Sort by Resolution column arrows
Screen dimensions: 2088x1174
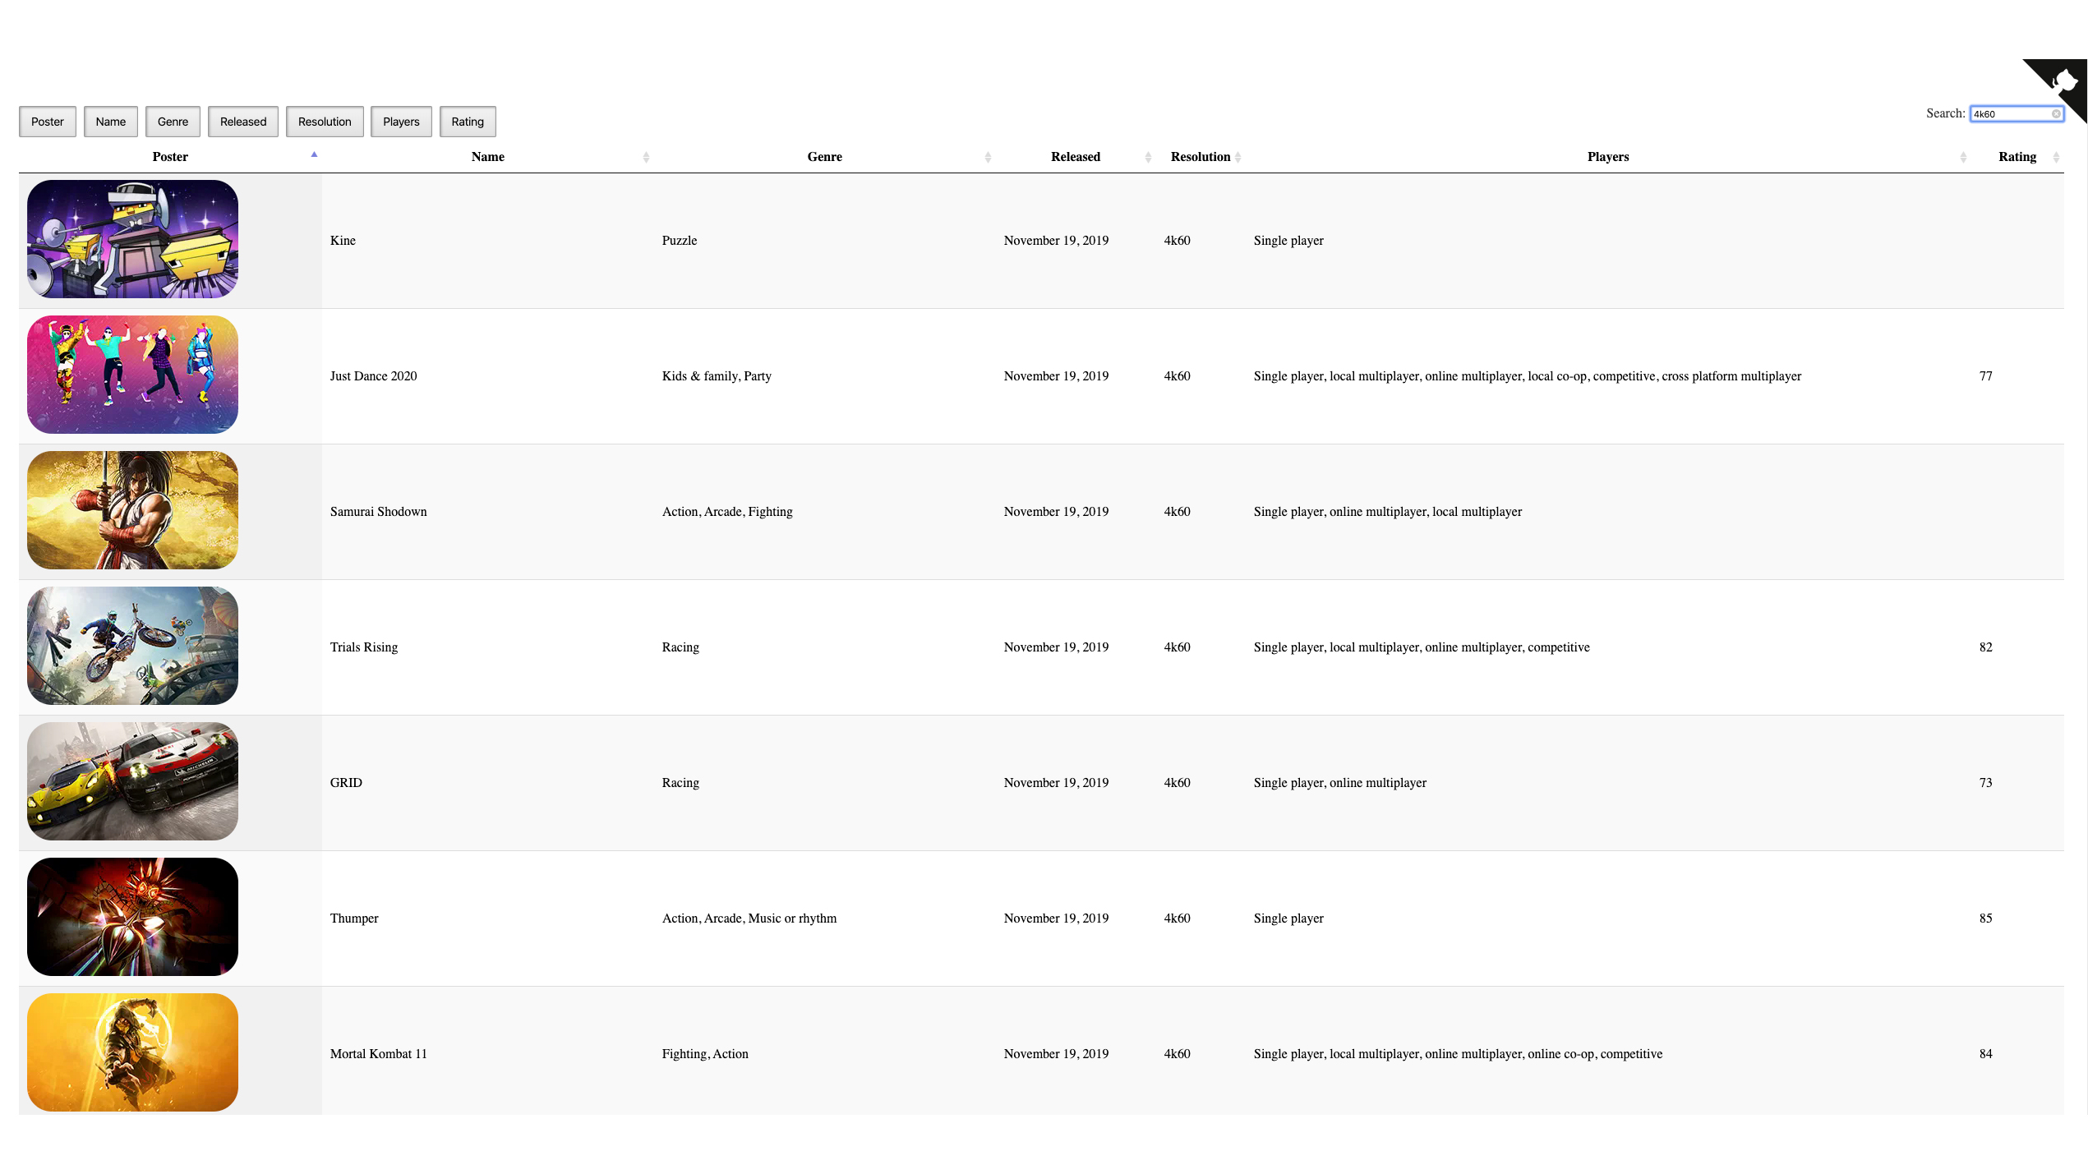[1238, 157]
